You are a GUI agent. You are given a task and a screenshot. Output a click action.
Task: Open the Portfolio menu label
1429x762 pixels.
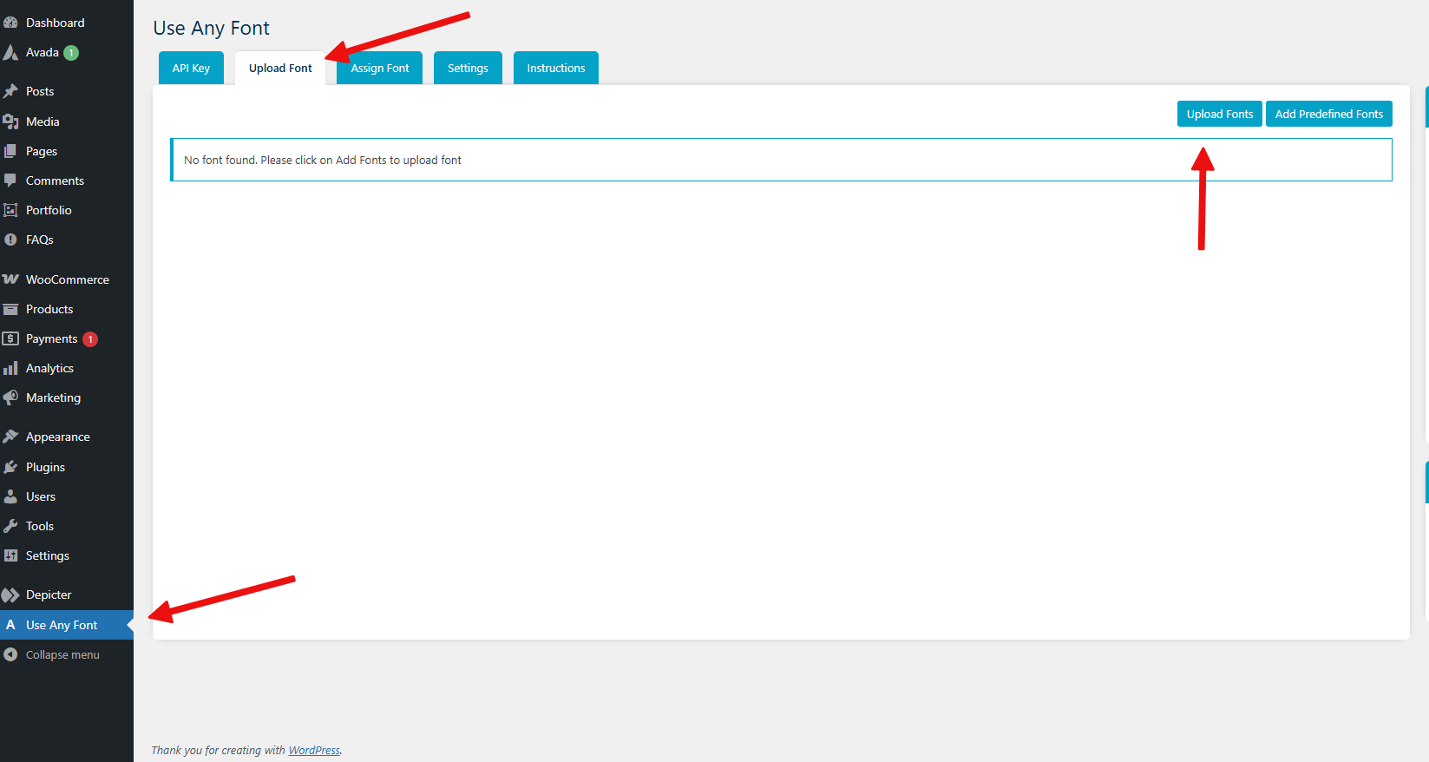(x=49, y=210)
